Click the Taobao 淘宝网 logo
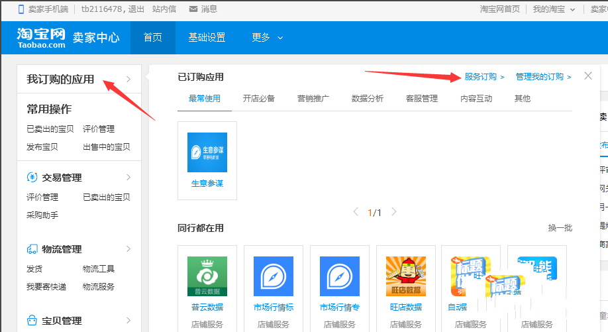The width and height of the screenshot is (608, 332). click(x=41, y=38)
